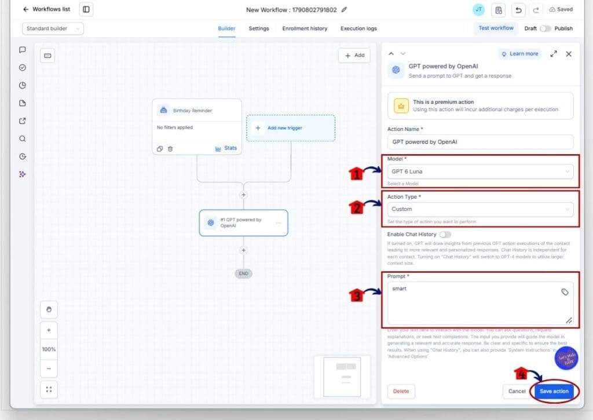Open the search icon in sidebar

coord(23,138)
